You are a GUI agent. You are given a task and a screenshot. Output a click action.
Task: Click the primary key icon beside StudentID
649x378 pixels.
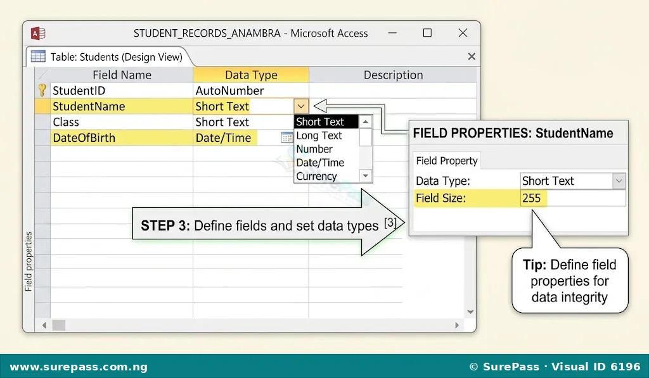pos(42,90)
